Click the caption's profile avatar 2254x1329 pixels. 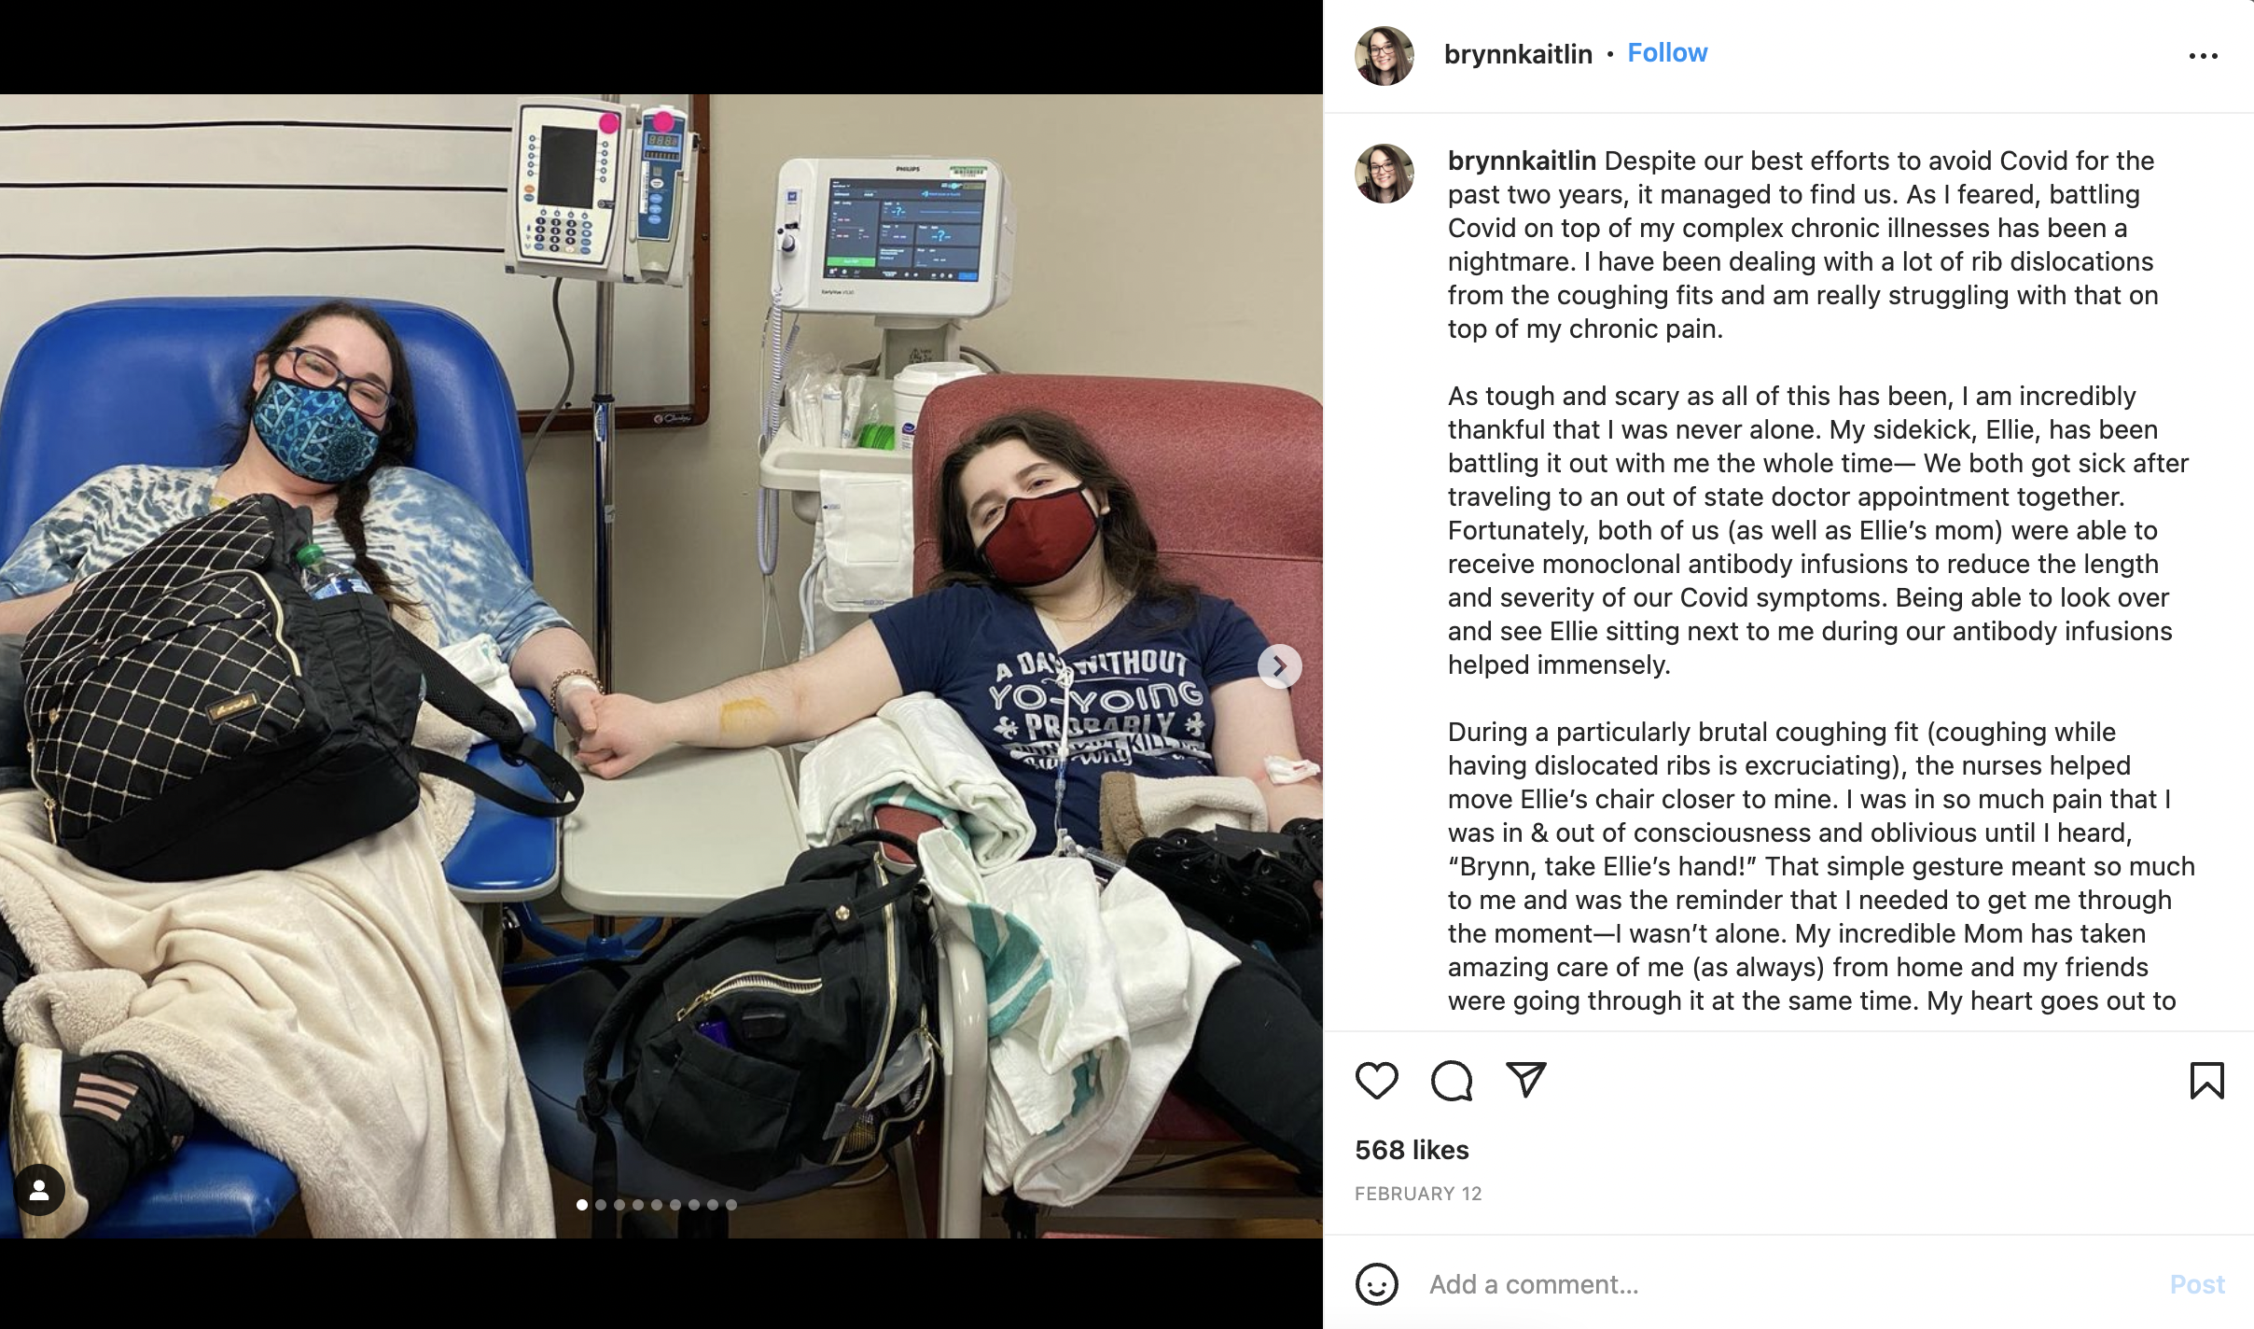pos(1384,174)
